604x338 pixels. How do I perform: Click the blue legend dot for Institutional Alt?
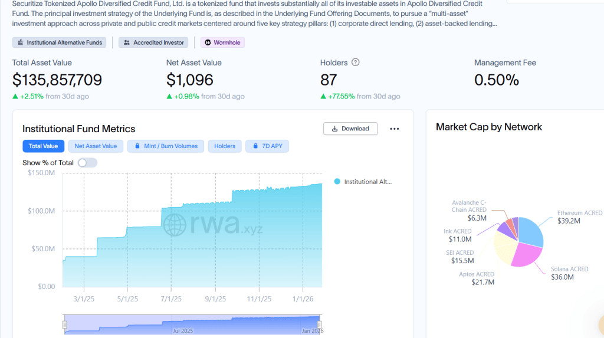click(x=337, y=182)
